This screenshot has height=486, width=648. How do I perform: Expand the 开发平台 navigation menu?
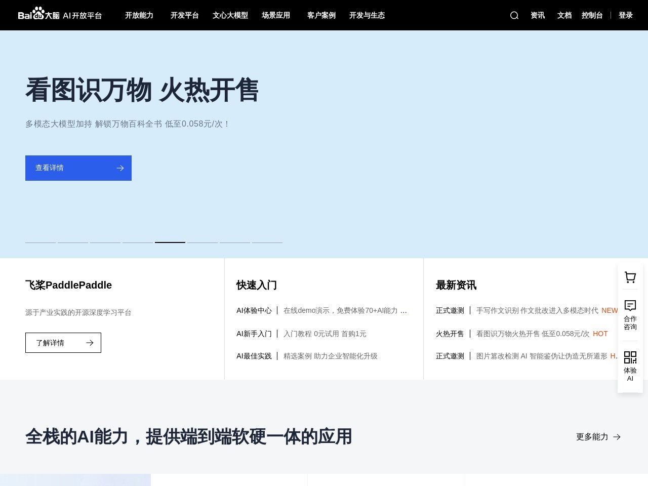185,15
